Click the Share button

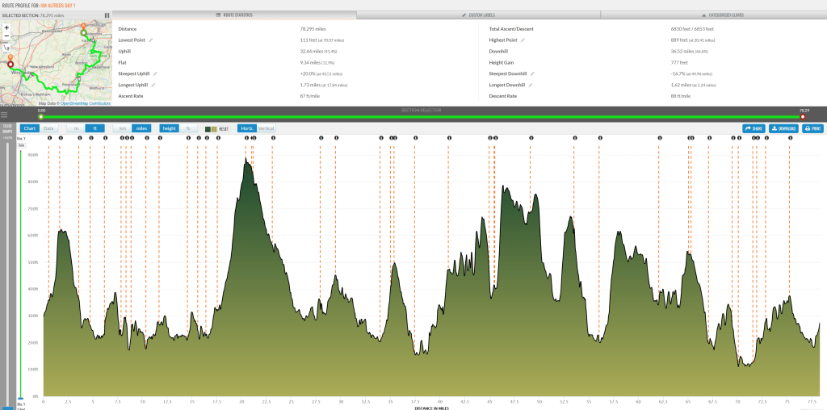click(754, 128)
